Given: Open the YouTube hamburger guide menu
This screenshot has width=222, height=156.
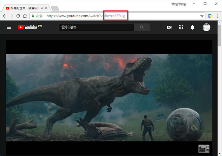Looking at the screenshot, I should coord(9,28).
